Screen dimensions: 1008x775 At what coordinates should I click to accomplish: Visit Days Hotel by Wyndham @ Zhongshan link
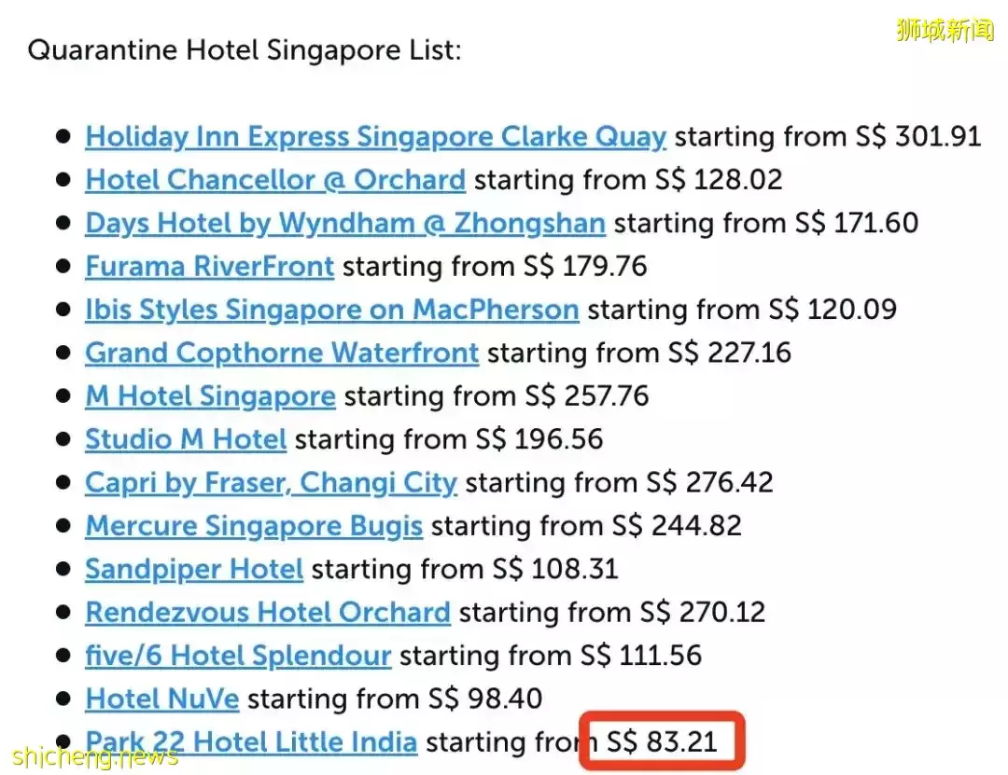click(x=345, y=224)
